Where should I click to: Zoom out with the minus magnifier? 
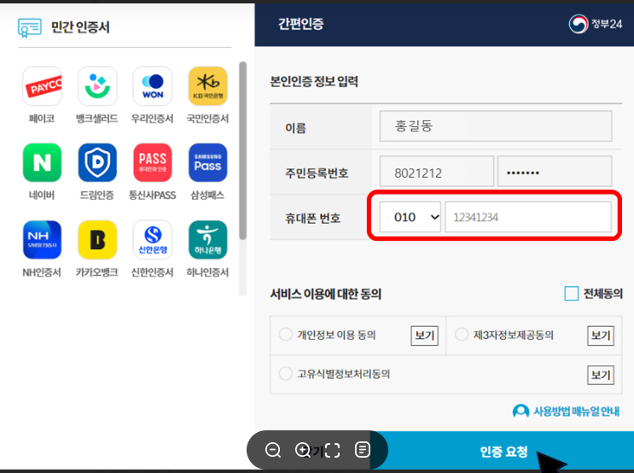[x=273, y=450]
